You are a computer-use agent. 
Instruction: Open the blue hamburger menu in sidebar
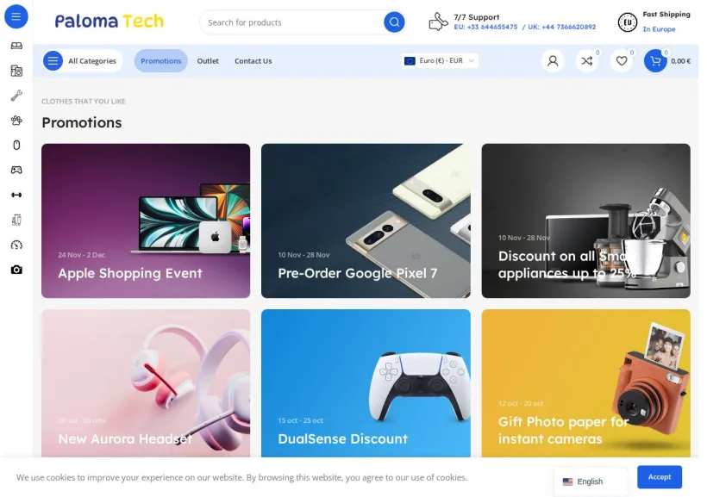(16, 16)
